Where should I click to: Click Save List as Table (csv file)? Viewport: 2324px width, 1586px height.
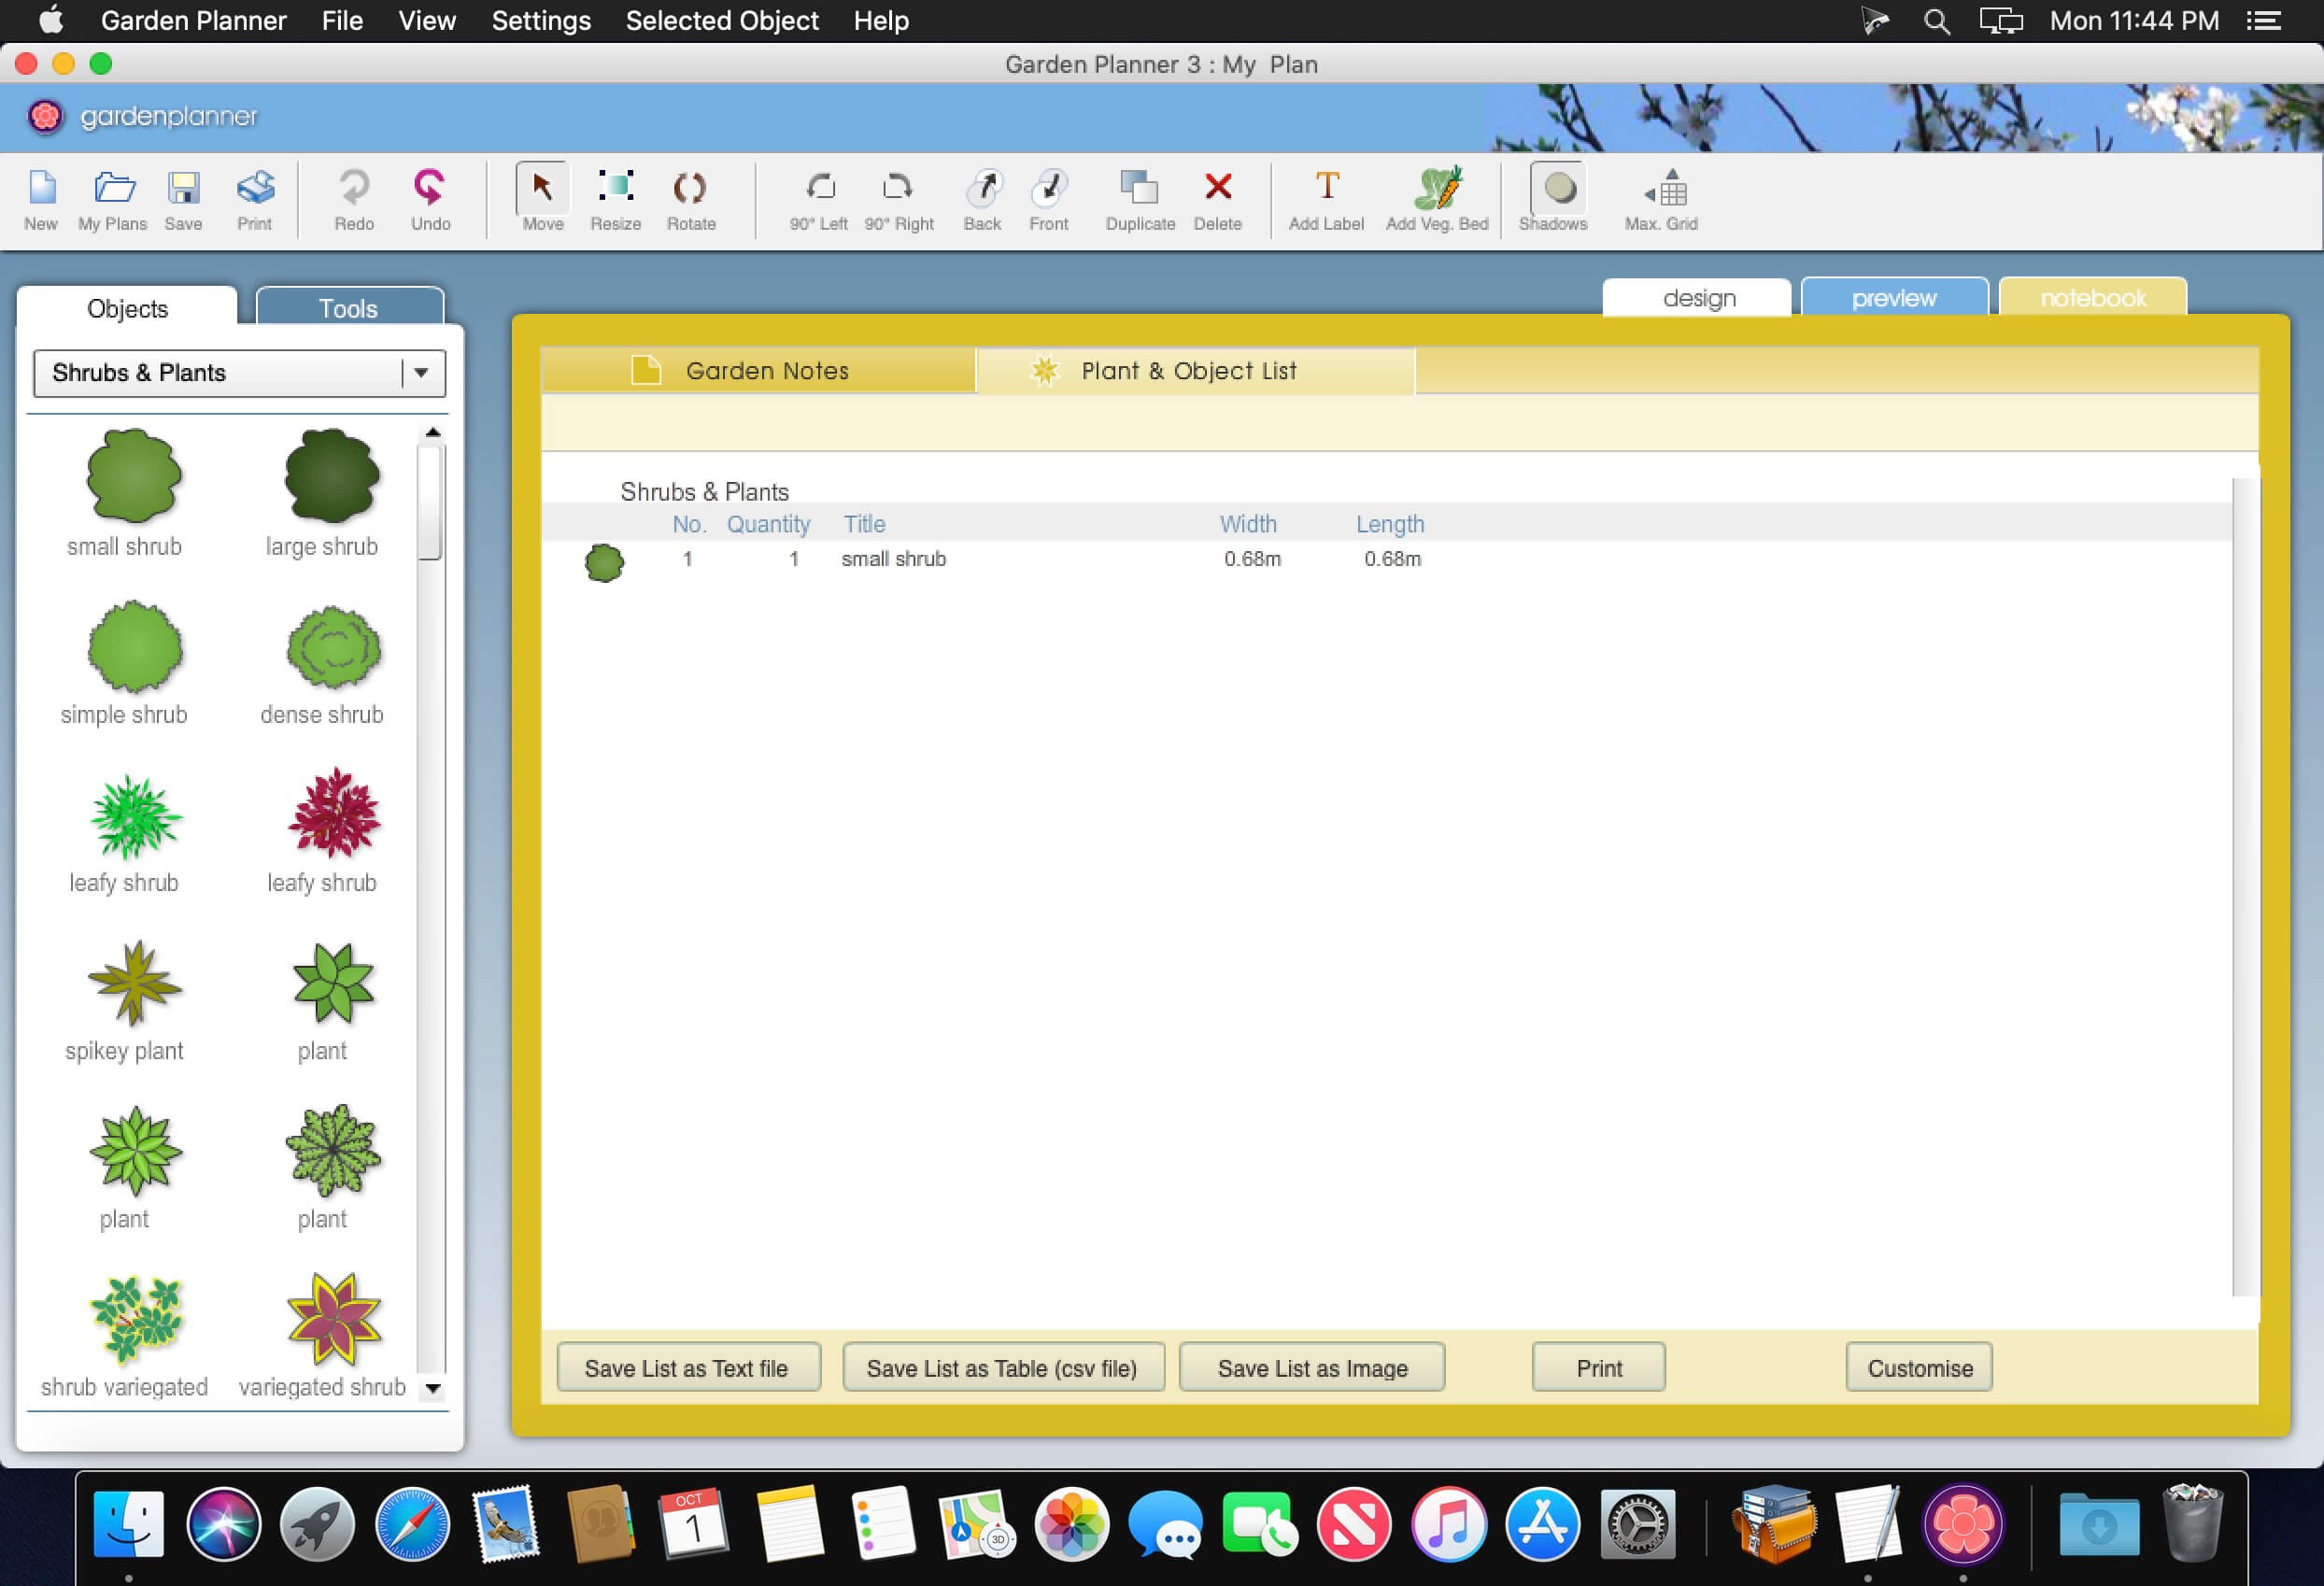coord(1002,1368)
